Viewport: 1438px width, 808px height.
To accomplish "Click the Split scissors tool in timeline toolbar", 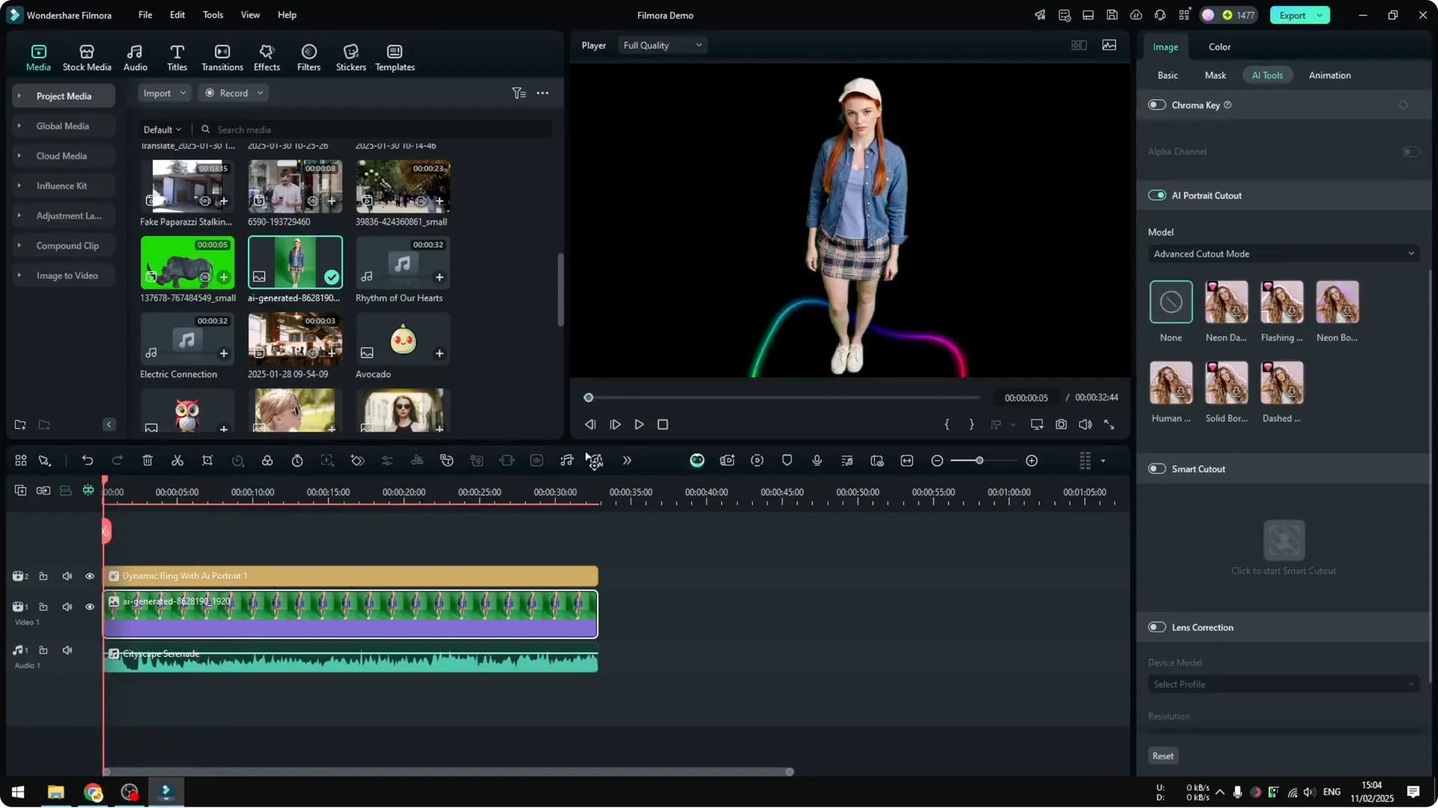I will coord(178,460).
